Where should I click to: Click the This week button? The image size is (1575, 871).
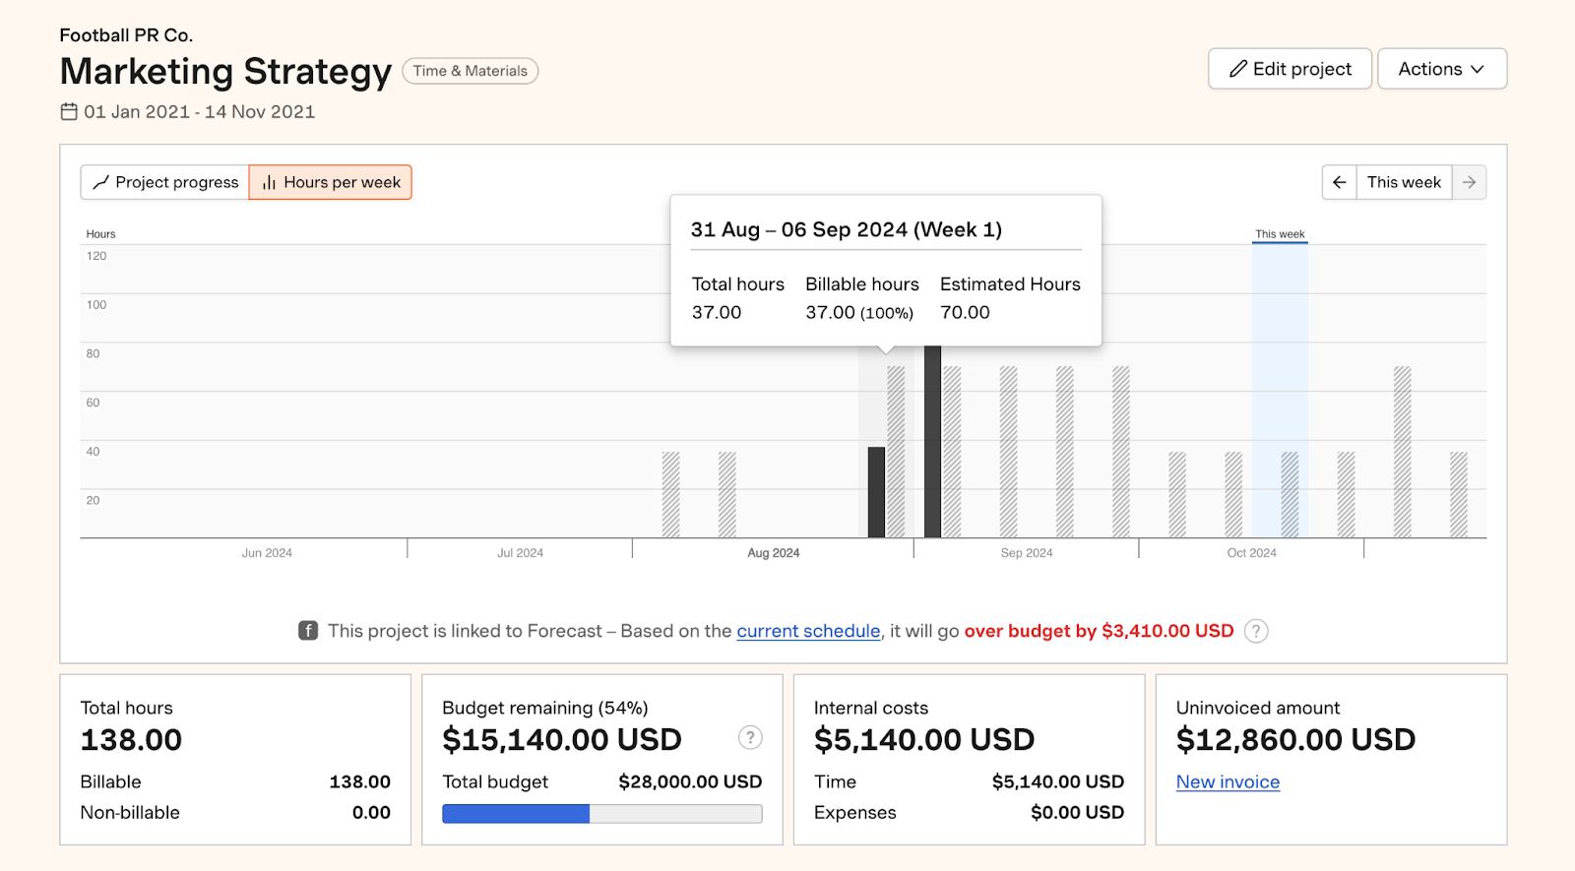pyautogui.click(x=1403, y=182)
